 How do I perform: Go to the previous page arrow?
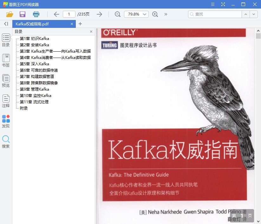[56, 14]
